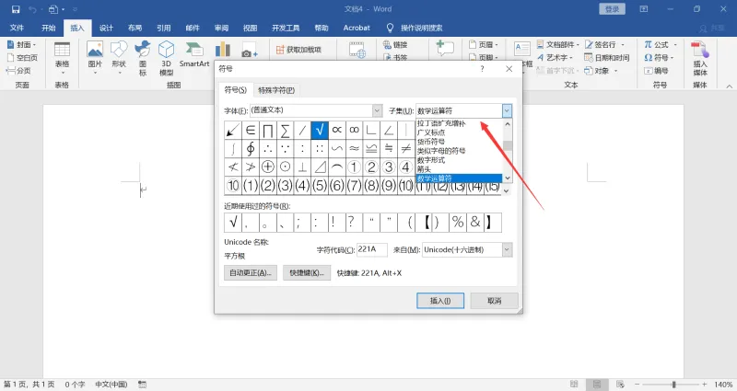737x391 pixels.
Task: Insert an icon (图标) graphic
Action: click(x=143, y=58)
